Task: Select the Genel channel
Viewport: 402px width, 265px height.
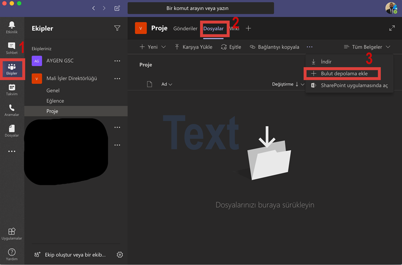Action: pos(53,91)
